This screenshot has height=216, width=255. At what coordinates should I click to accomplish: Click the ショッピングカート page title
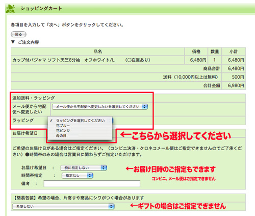point(41,8)
